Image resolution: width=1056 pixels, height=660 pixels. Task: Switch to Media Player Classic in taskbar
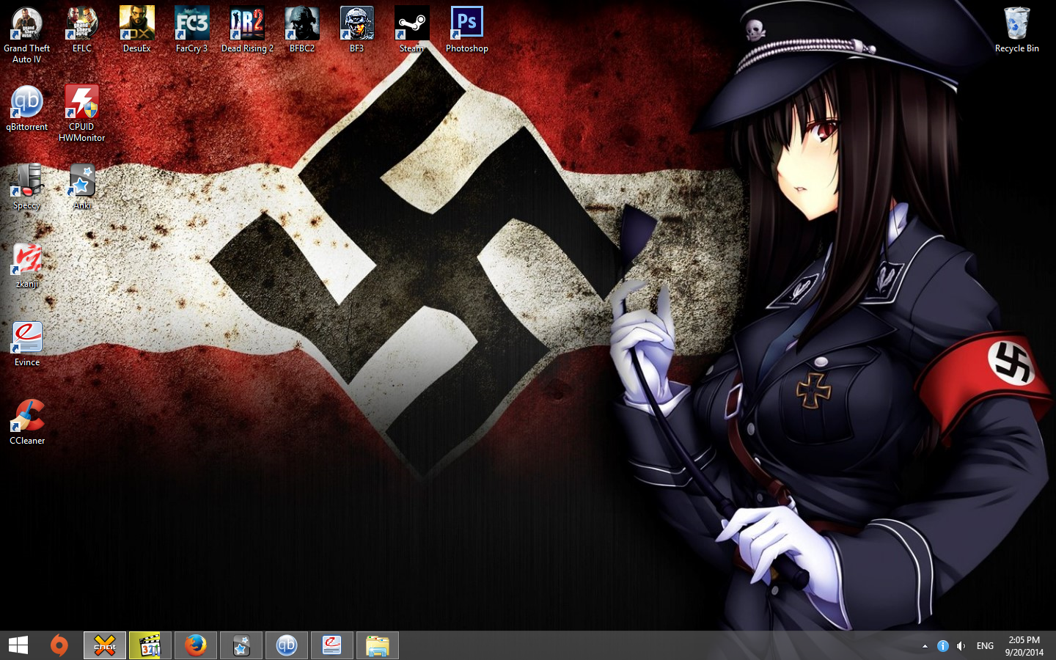[150, 645]
